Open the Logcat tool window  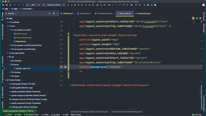pyautogui.click(x=56, y=115)
